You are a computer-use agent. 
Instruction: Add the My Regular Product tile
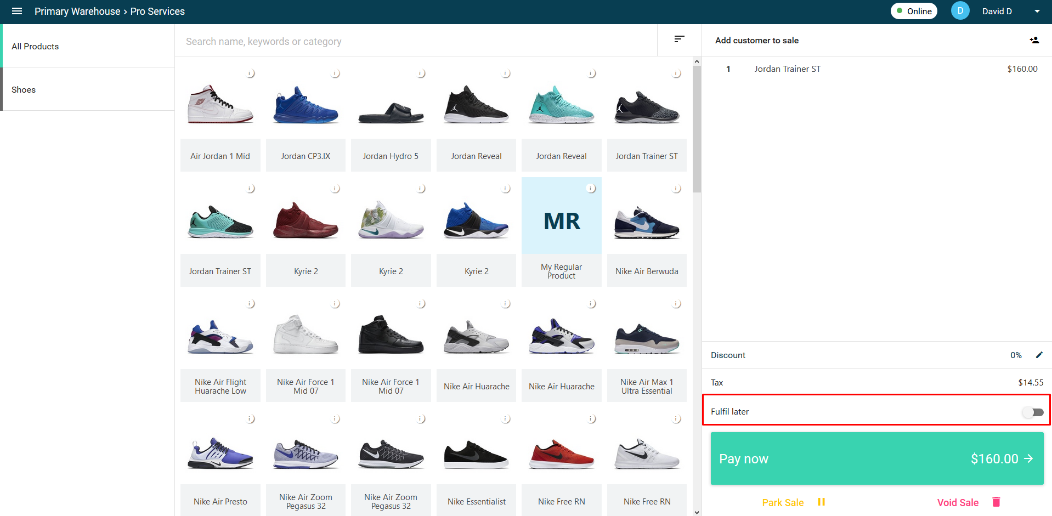tap(561, 232)
